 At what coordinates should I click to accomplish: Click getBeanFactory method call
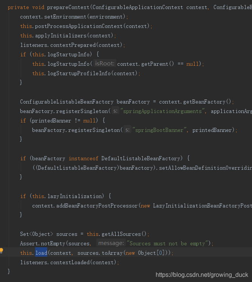[204, 102]
